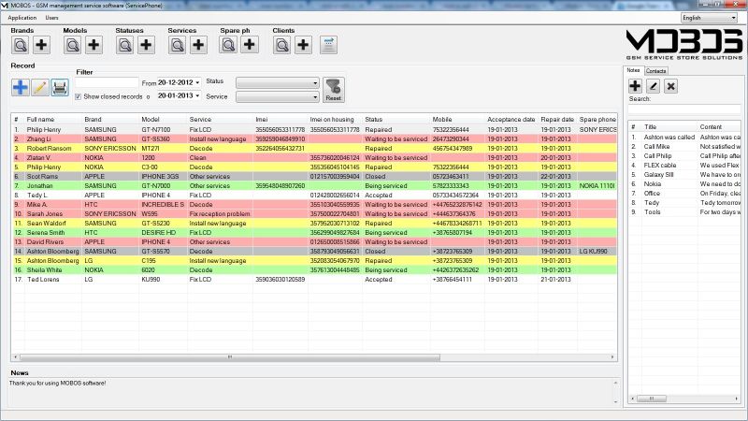Click the Filter text input field
The width and height of the screenshot is (748, 421).
coord(107,82)
